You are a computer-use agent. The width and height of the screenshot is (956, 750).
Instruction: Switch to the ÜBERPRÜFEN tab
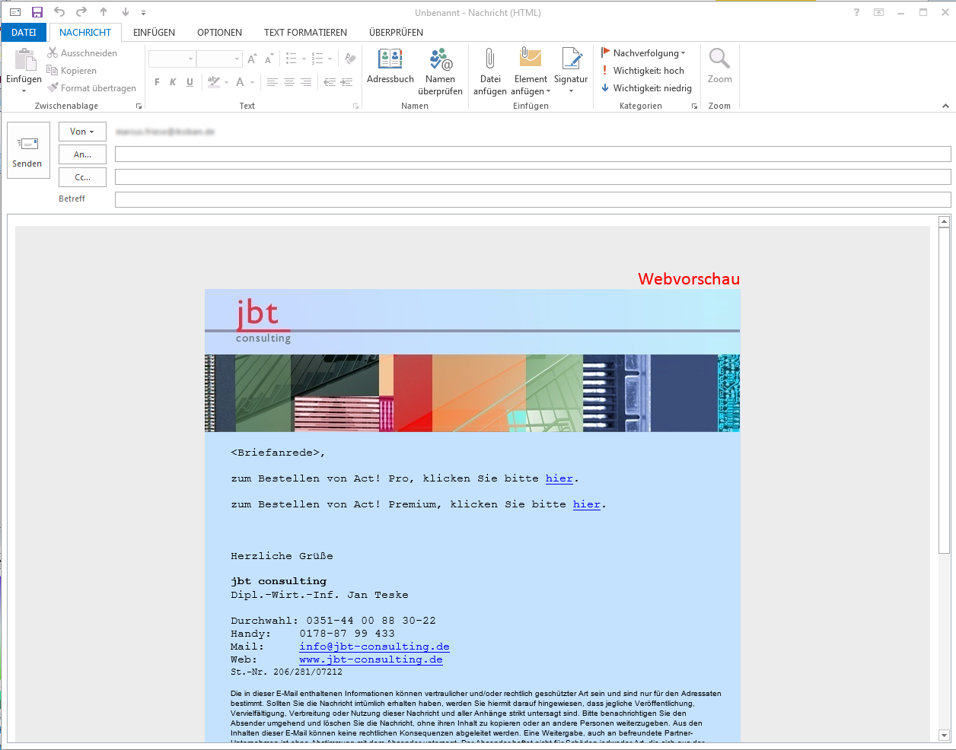[x=396, y=33]
